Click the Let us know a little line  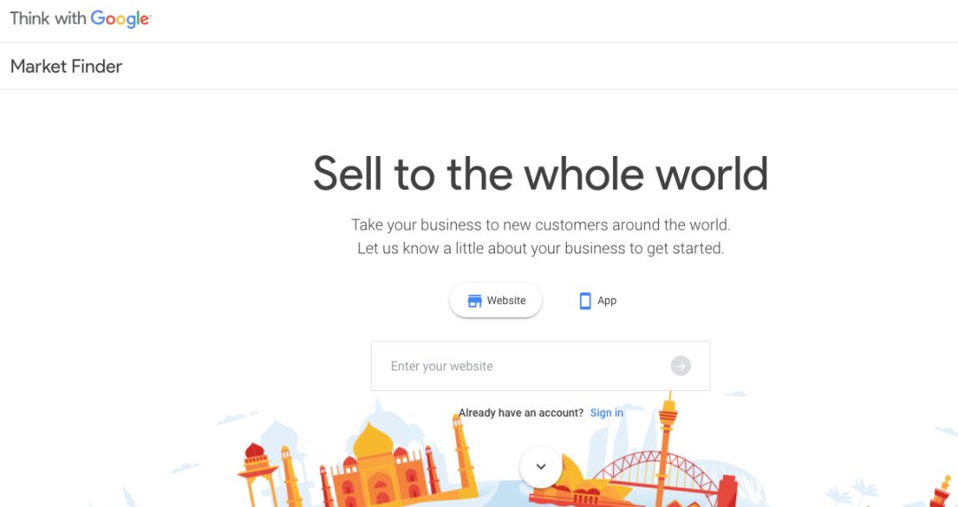(x=540, y=248)
